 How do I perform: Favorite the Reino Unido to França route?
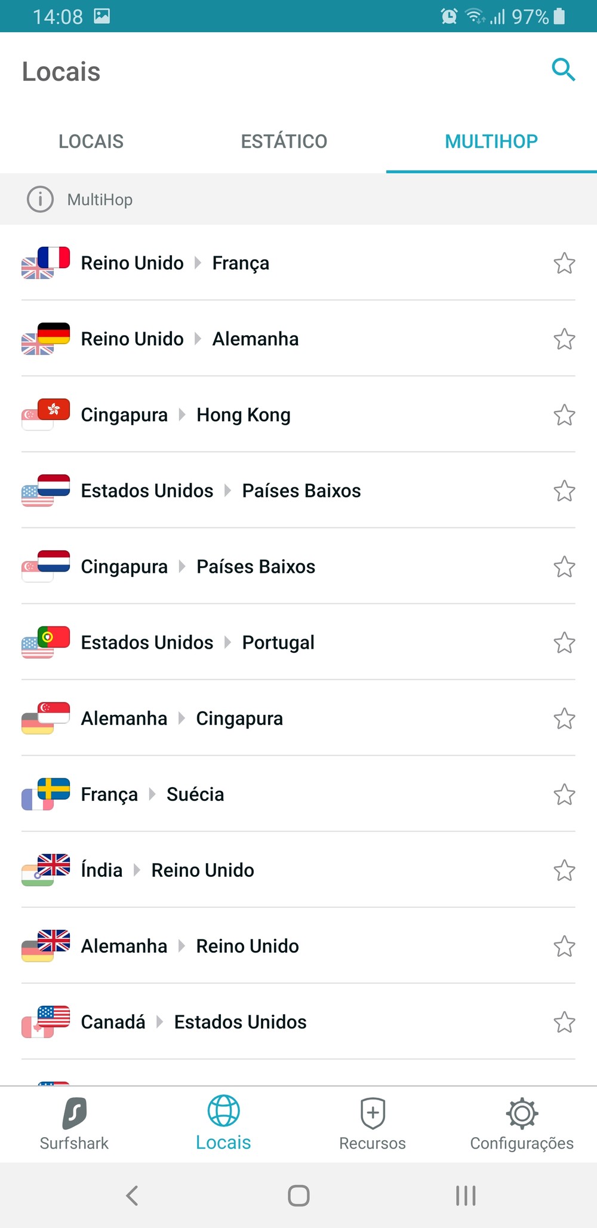(564, 263)
